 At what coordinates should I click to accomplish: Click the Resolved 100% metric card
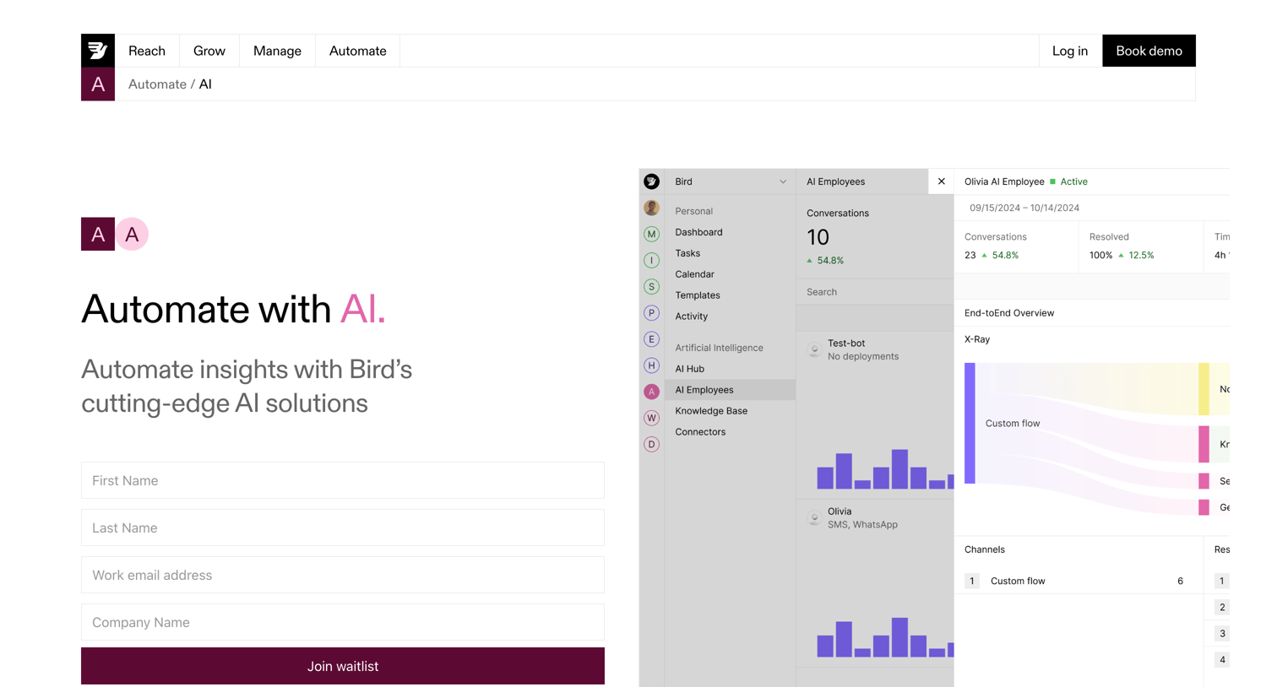(1141, 246)
